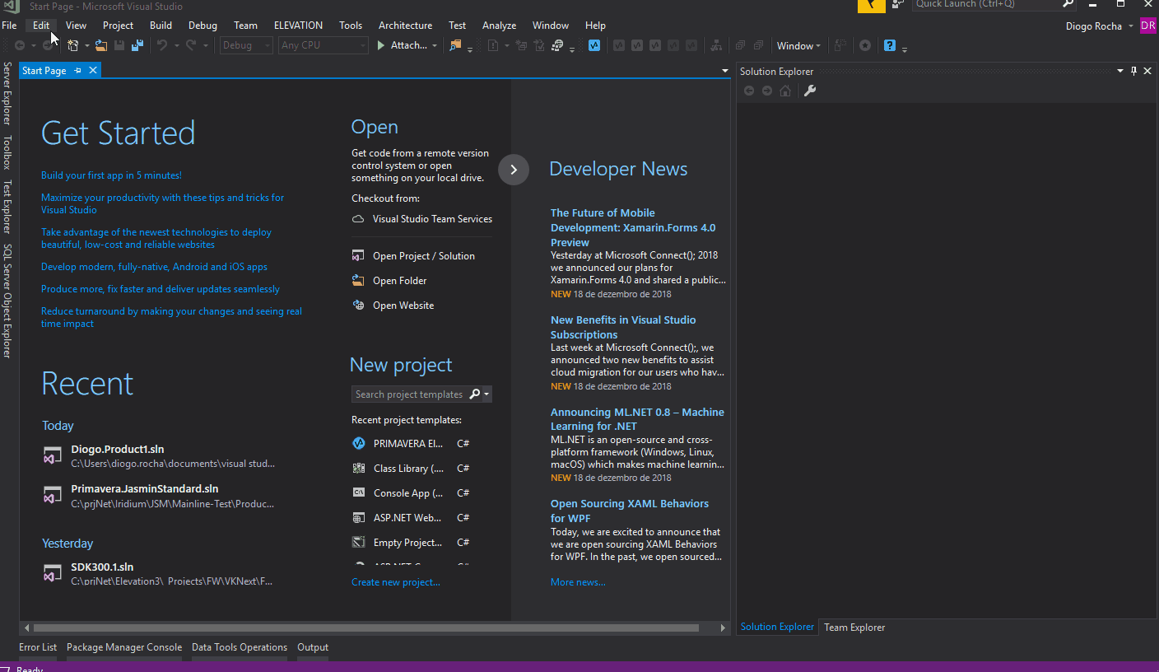Click the blue help question mark icon
The image size is (1159, 672).
pos(890,45)
